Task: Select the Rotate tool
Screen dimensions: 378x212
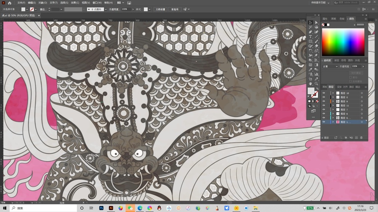Action: [310, 50]
